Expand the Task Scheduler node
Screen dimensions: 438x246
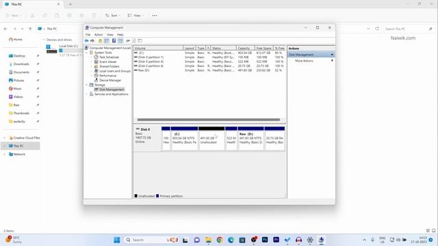[x=92, y=57]
